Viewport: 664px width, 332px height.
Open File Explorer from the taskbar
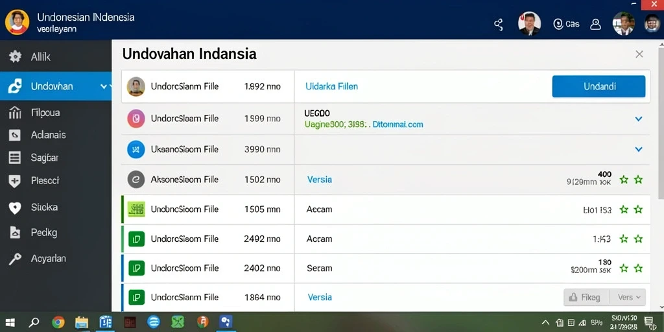coord(81,323)
